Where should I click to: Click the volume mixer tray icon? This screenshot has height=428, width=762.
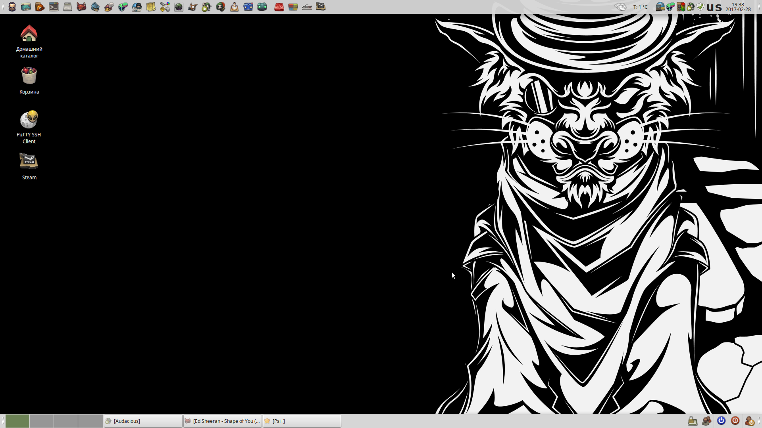681,7
